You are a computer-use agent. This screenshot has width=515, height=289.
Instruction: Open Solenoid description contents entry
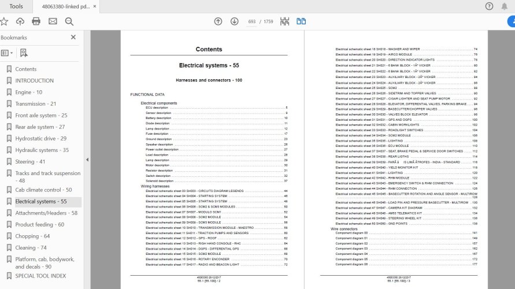pyautogui.click(x=216, y=181)
